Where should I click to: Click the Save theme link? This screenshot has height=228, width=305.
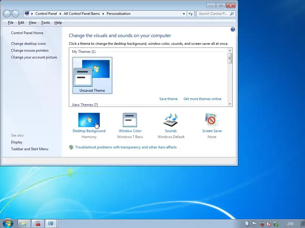pyautogui.click(x=168, y=99)
